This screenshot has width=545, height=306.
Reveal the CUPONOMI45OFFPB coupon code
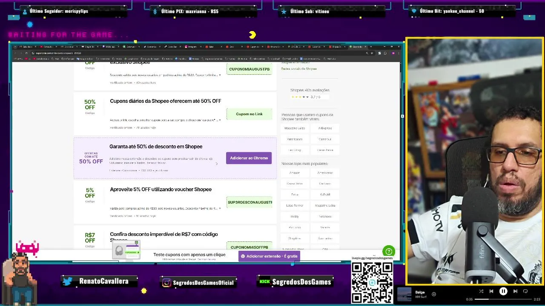tap(249, 246)
